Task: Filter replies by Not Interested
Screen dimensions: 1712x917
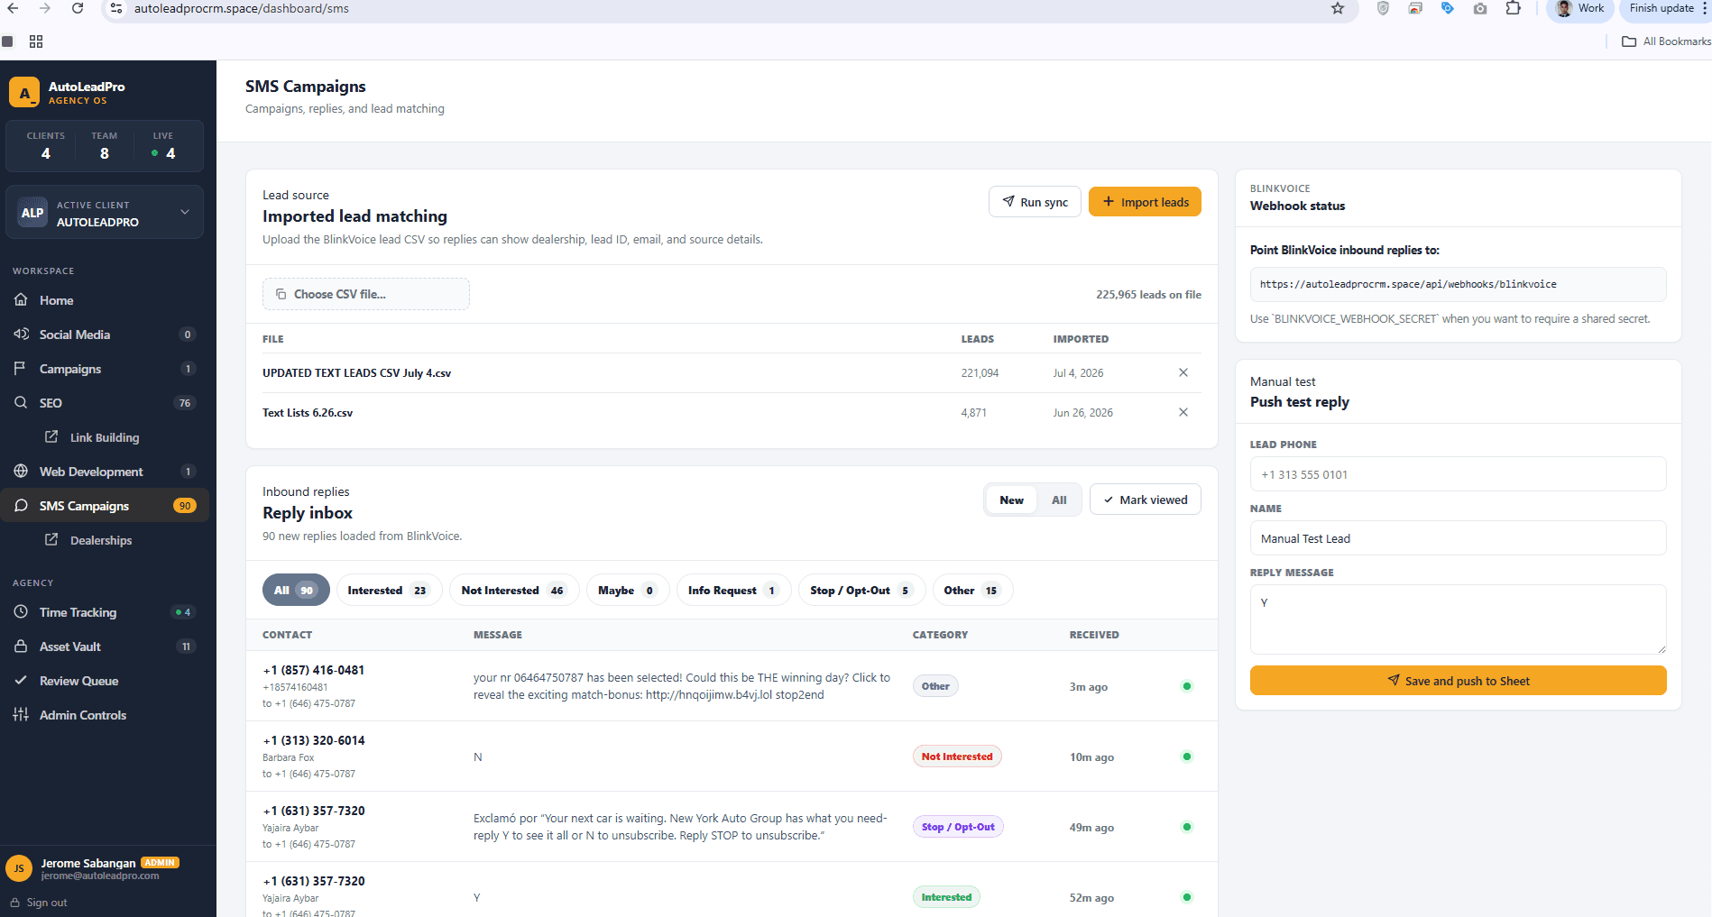Action: tap(514, 591)
